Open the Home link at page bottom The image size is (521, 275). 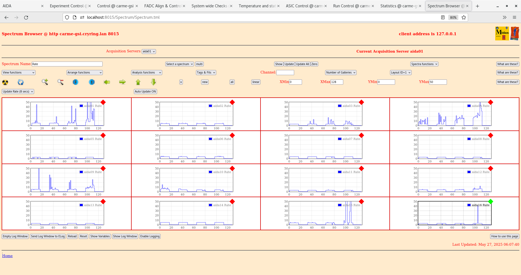coord(7,256)
